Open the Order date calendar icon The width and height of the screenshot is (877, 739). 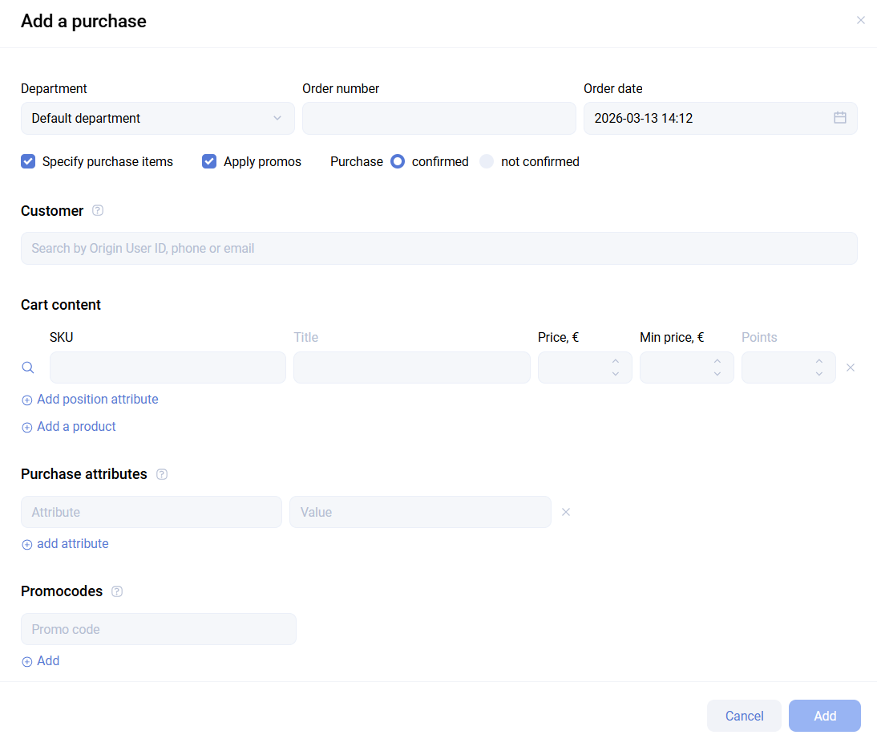click(839, 118)
